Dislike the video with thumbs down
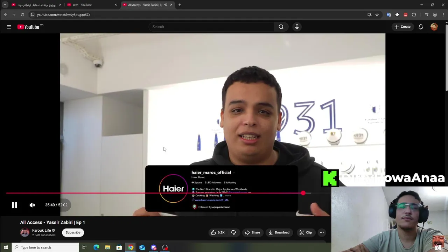The height and width of the screenshot is (252, 448). point(233,232)
